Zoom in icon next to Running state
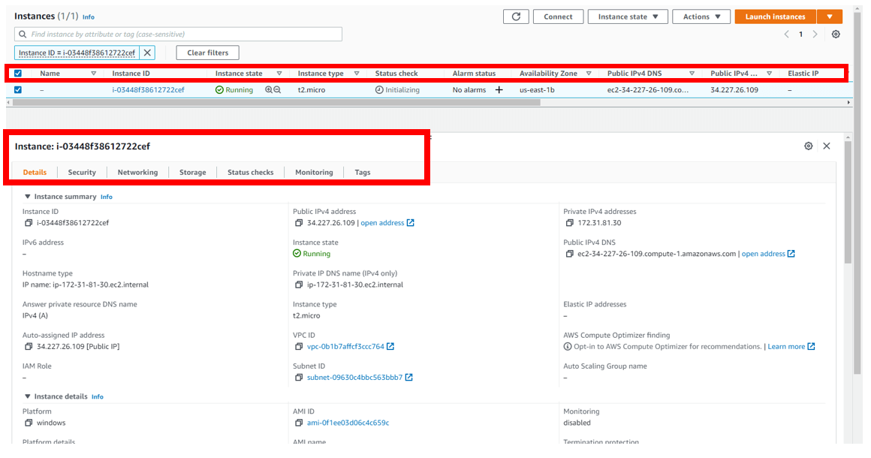The height and width of the screenshot is (458, 871). pos(269,89)
